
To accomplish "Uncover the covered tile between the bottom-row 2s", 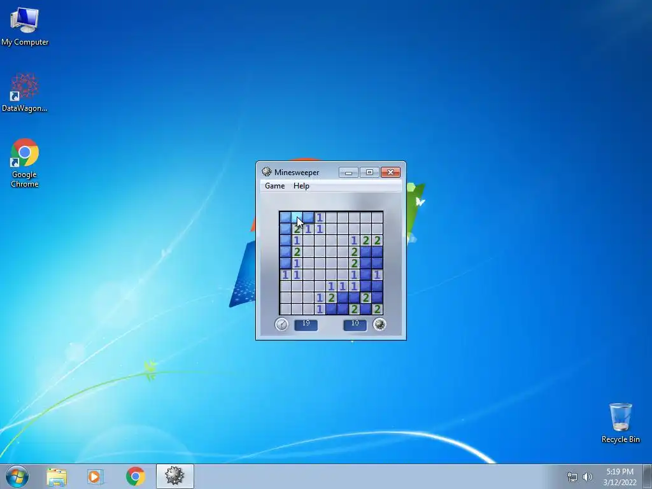I will point(365,309).
